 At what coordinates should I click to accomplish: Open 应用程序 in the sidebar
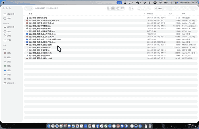[x=11, y=27]
